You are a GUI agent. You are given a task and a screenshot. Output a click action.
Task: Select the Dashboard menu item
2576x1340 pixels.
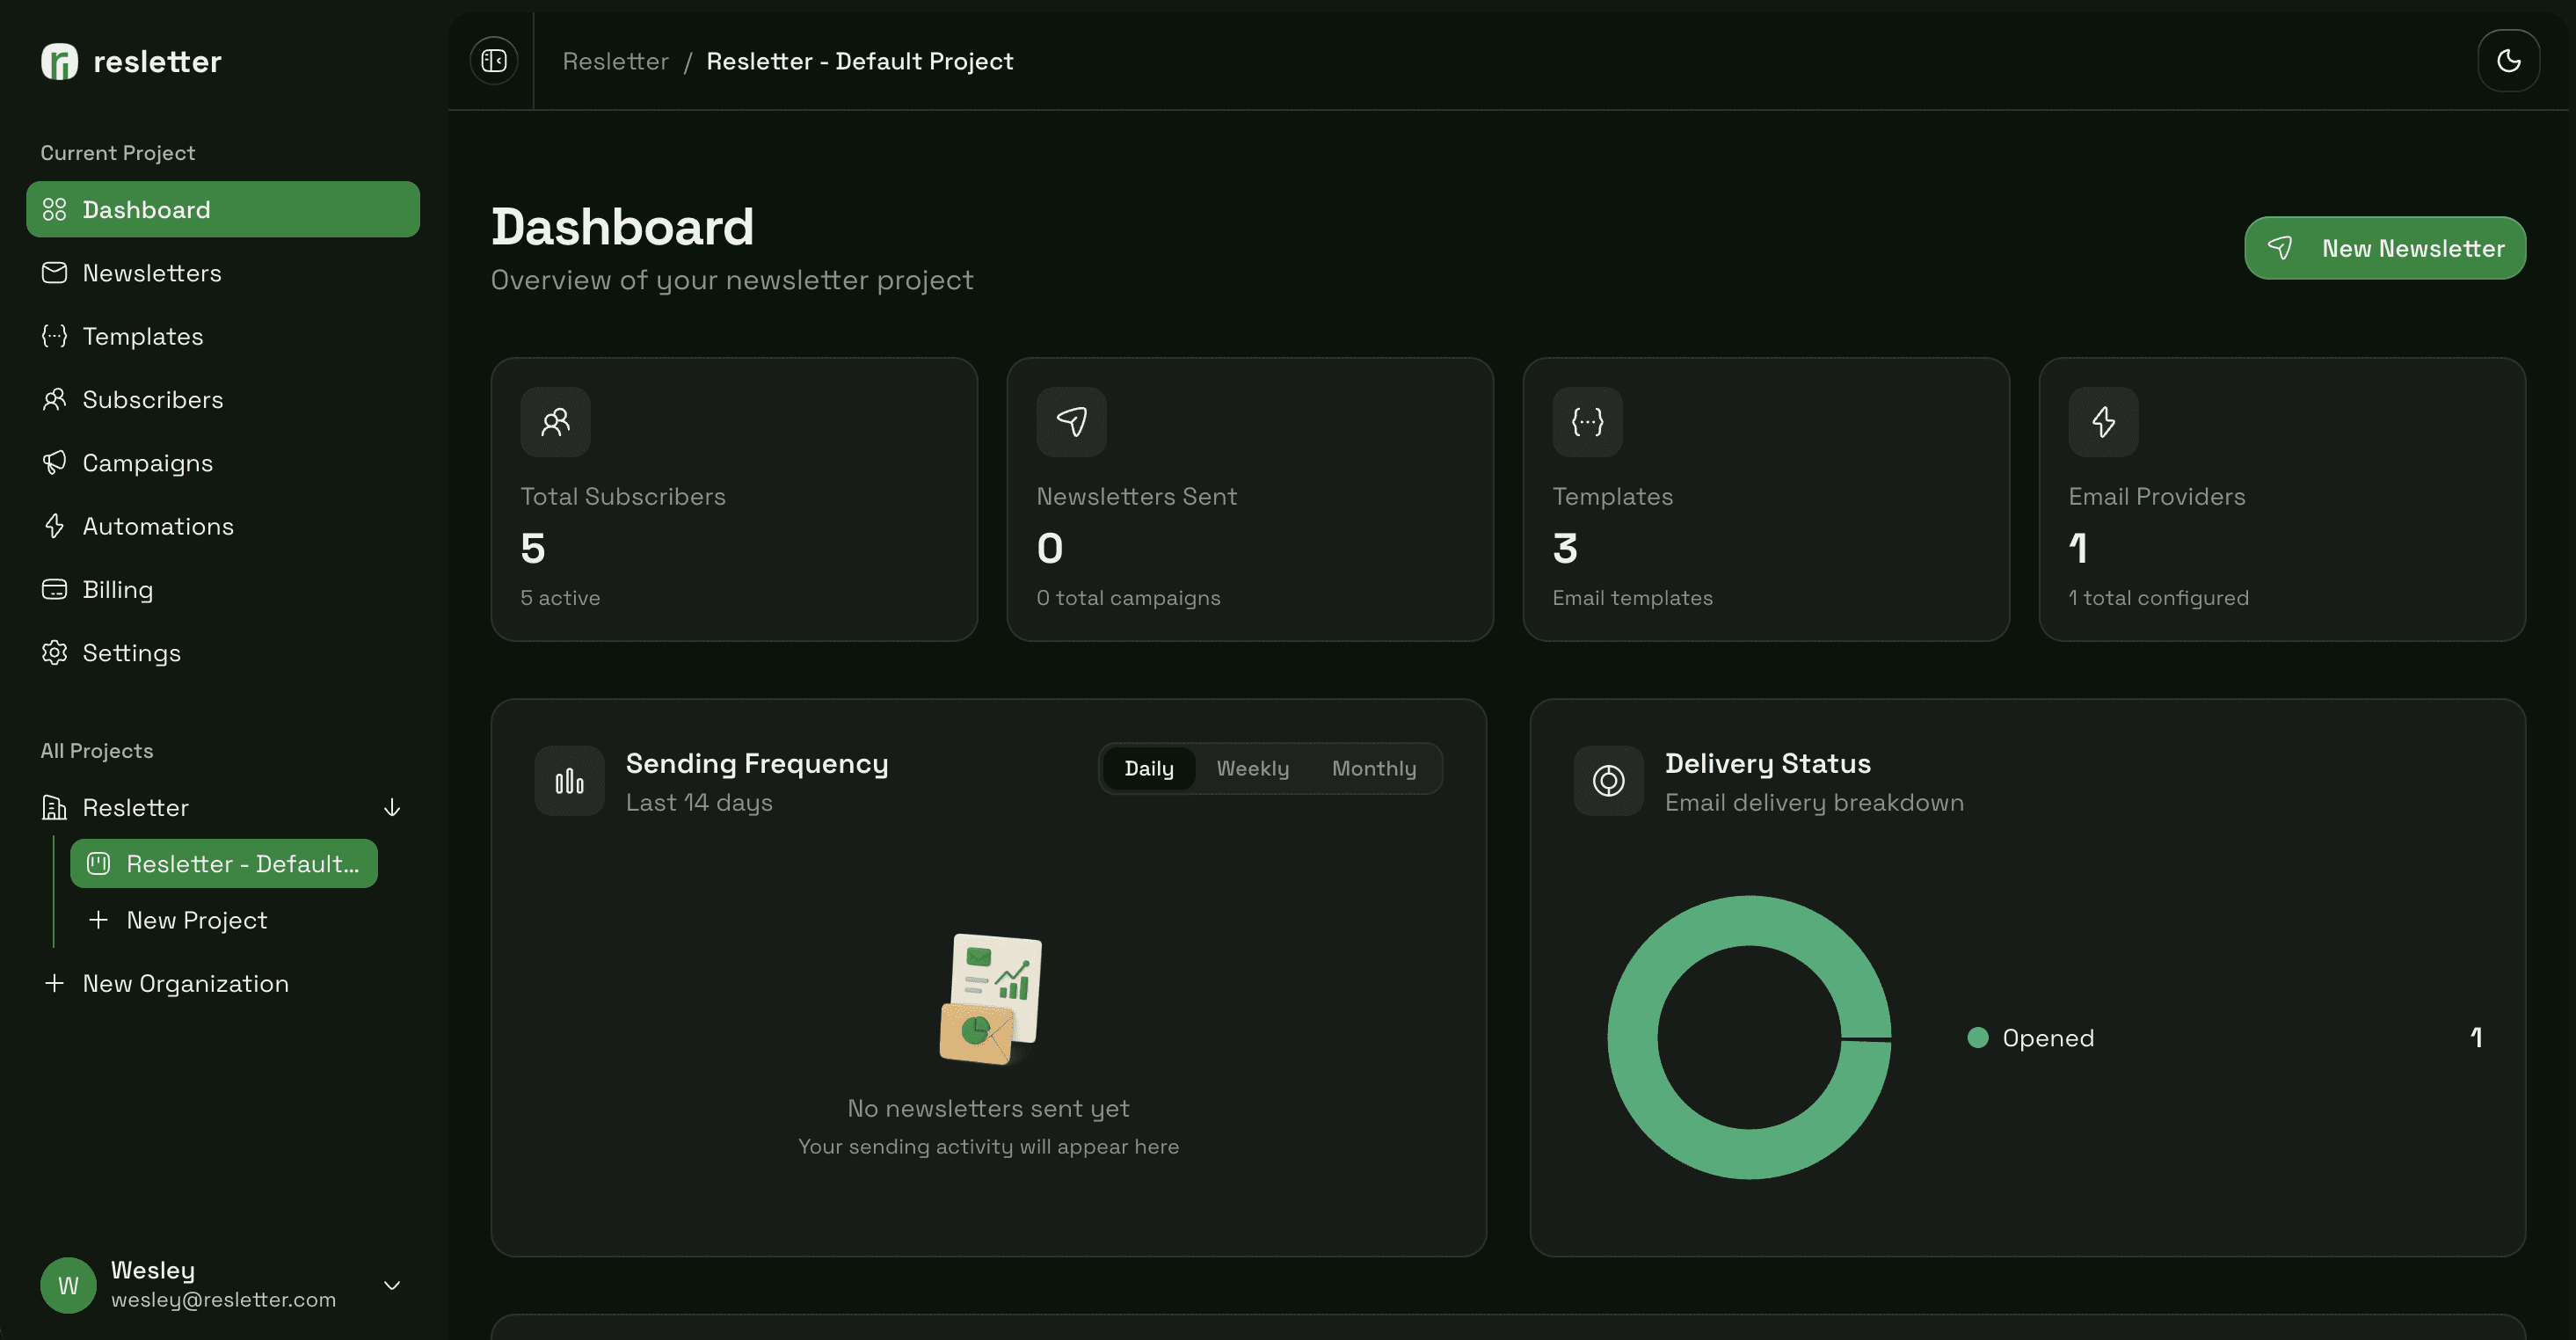pos(146,209)
